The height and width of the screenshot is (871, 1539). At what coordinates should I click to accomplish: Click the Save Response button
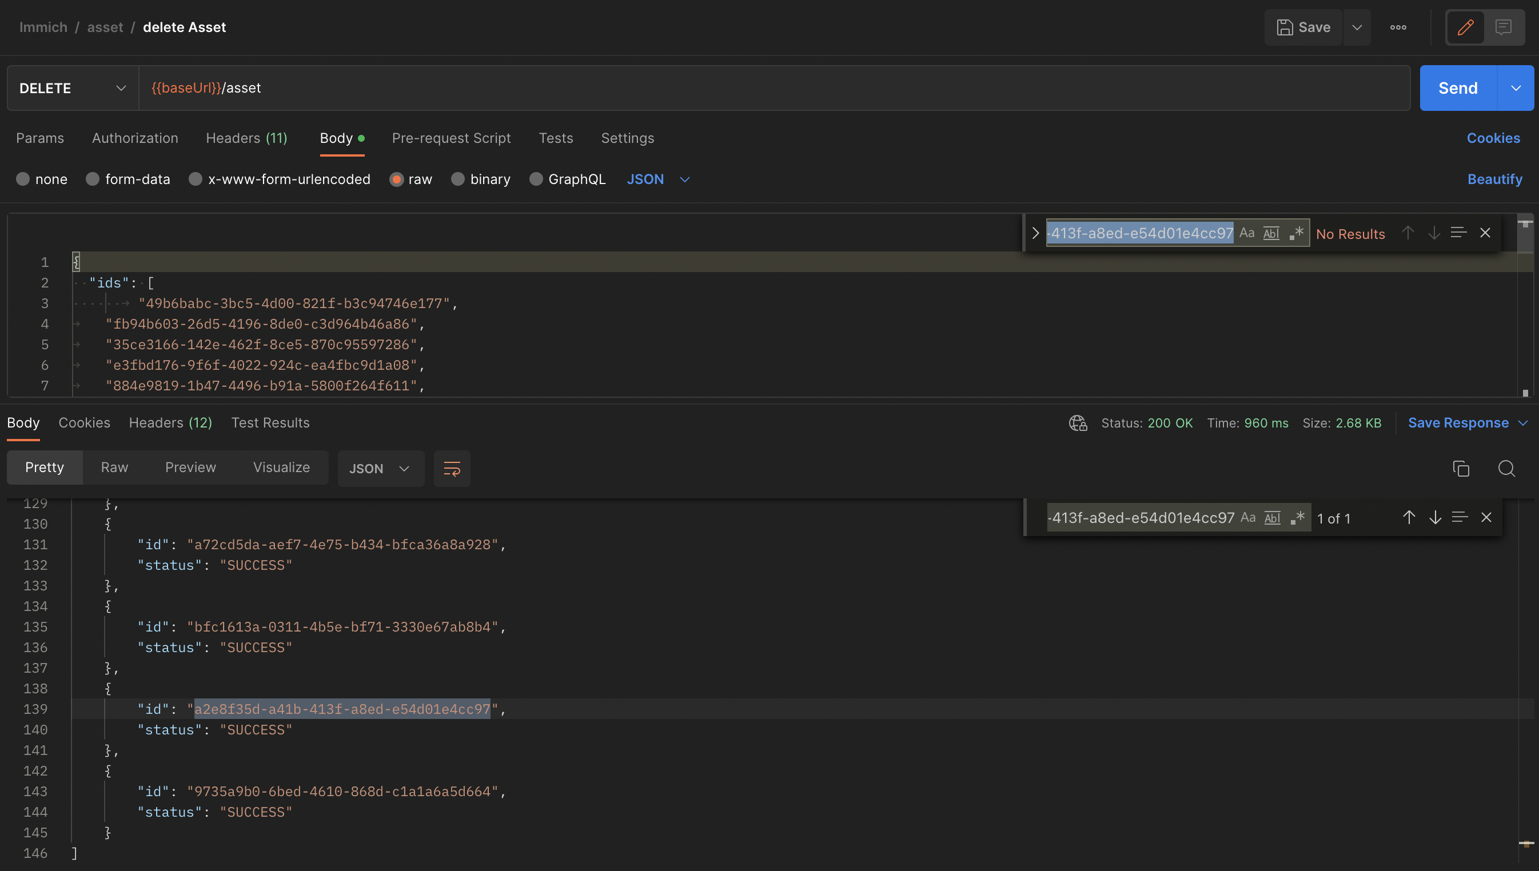1458,423
